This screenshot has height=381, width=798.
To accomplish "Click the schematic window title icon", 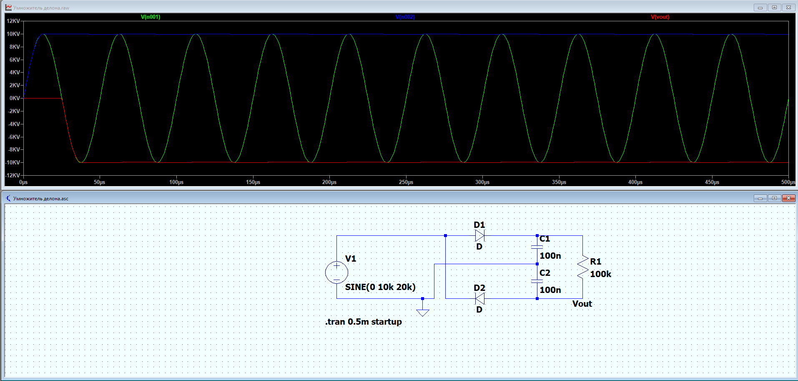I will 8,198.
